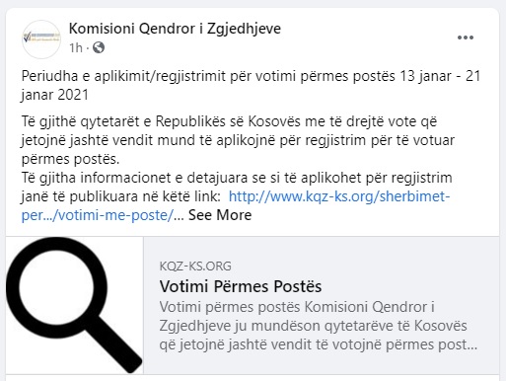Open the Komisioni Qendror i Zgjedhjeve page name
506x381 pixels.
(175, 29)
